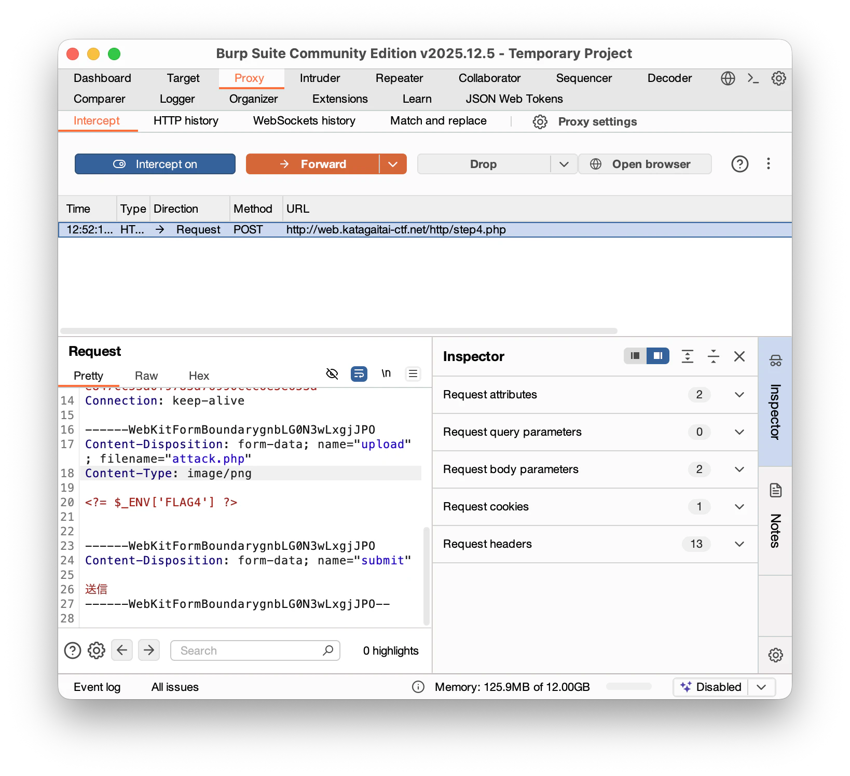Expand all Inspector sections icon
The image size is (850, 776).
click(x=688, y=356)
